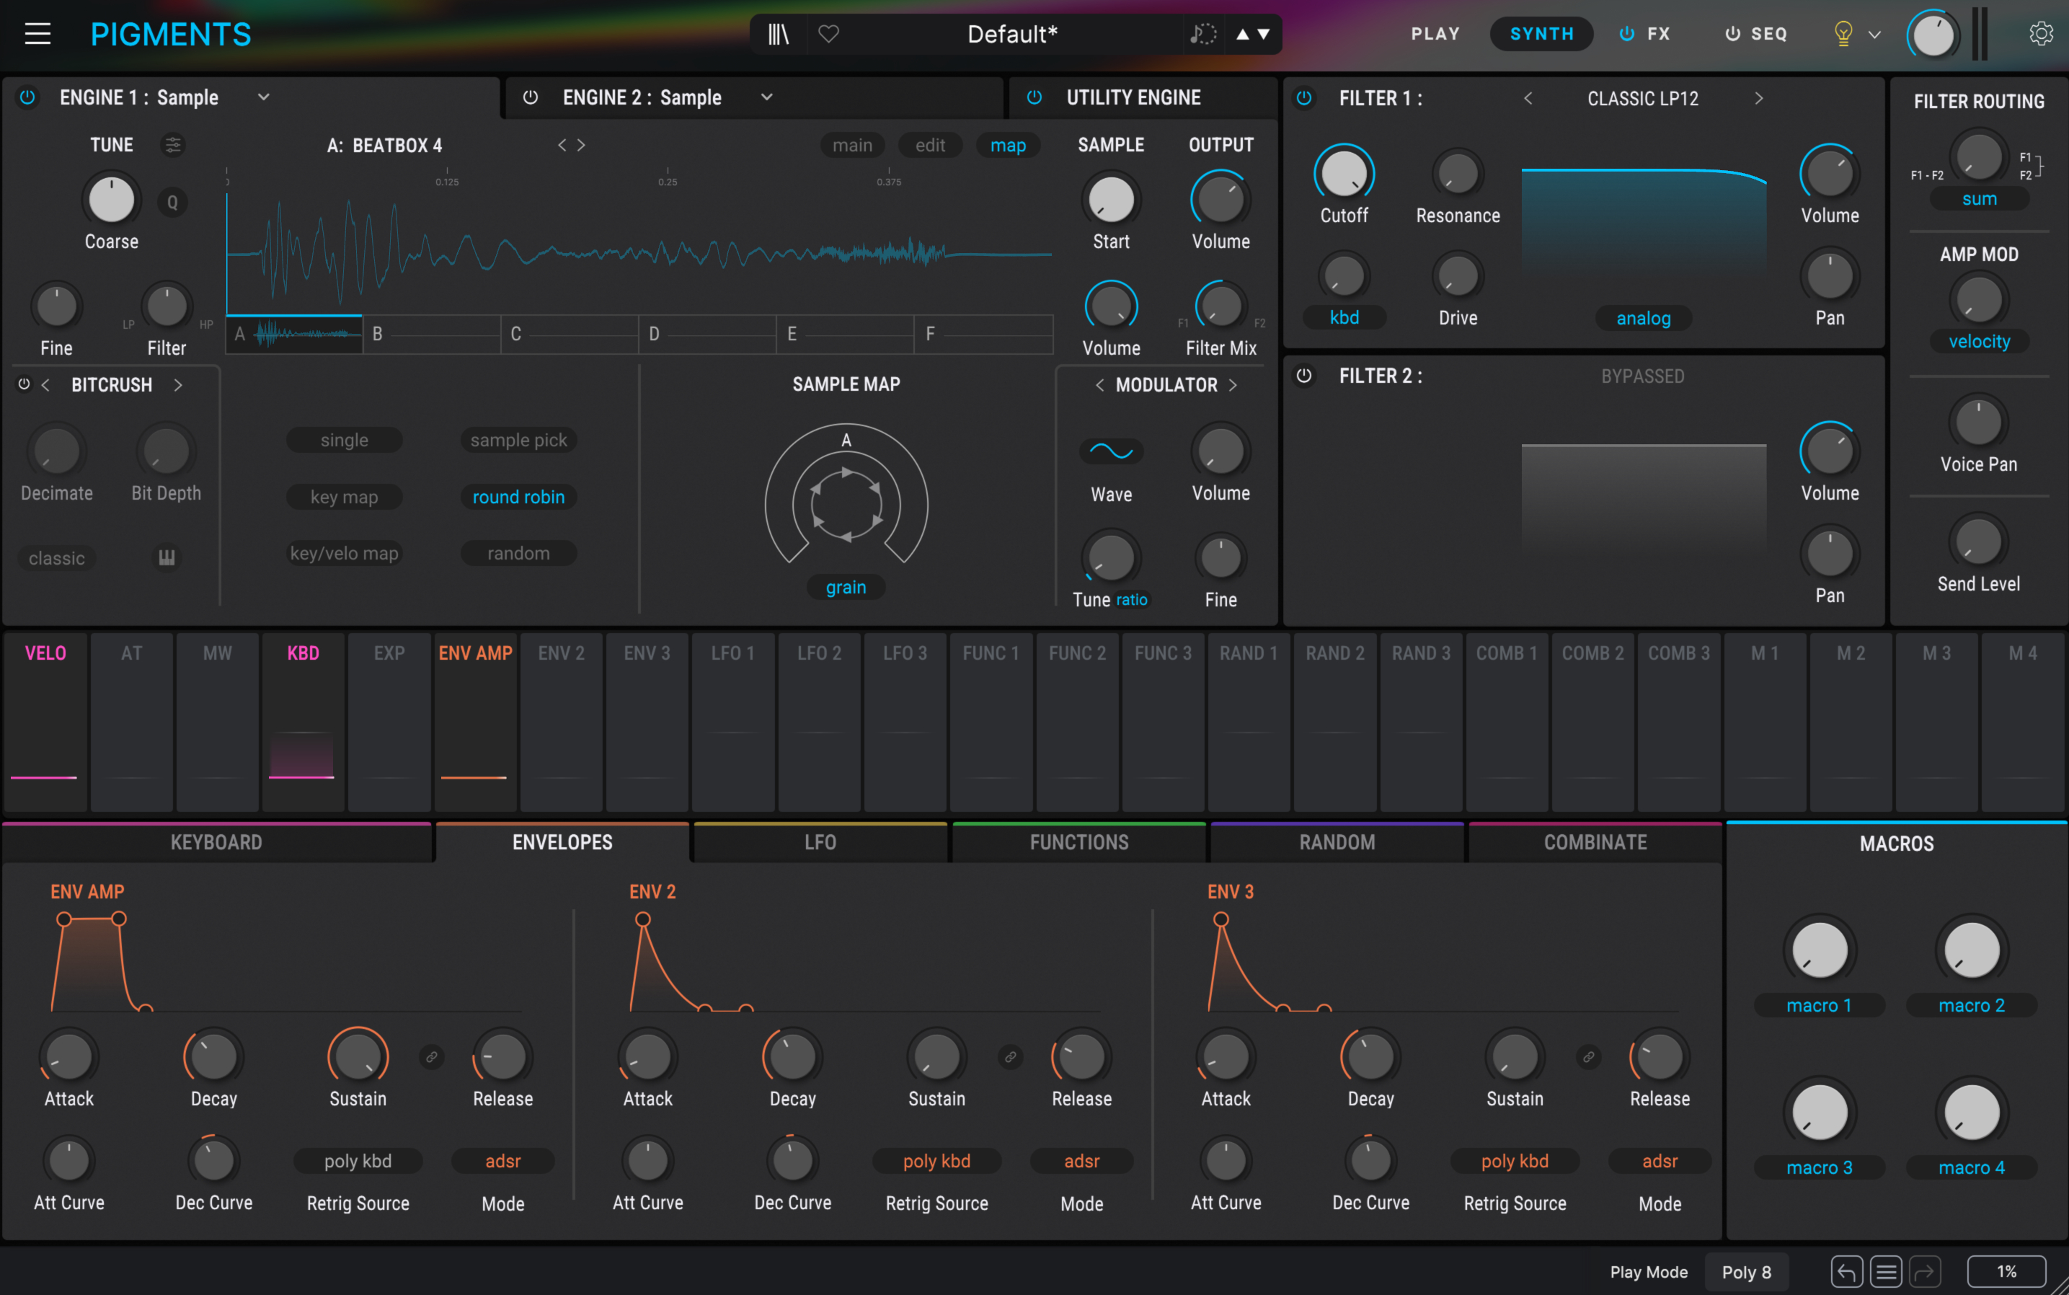Image resolution: width=2069 pixels, height=1295 pixels.
Task: Open the preset library browser icon
Action: [778, 35]
